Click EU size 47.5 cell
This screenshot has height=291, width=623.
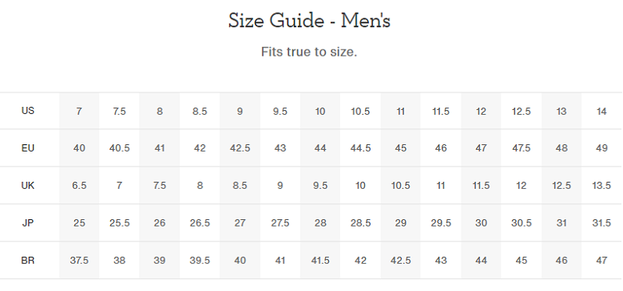point(522,148)
